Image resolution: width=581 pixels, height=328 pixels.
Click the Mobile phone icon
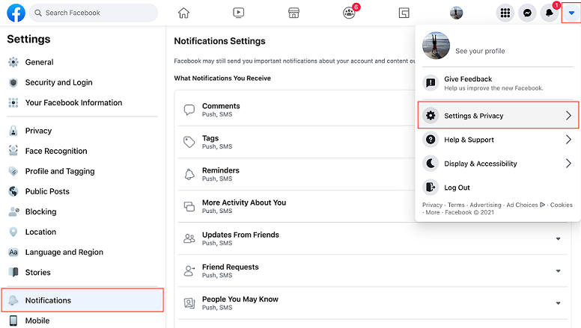(13, 321)
